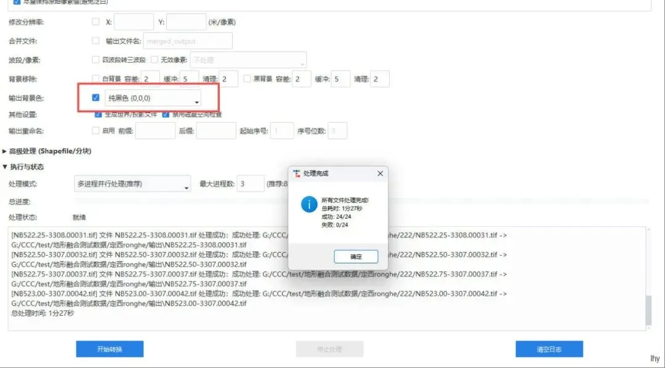Image resolution: width=665 pixels, height=368 pixels.
Task: Close the 处理完成 dialog with the X
Action: tap(380, 173)
